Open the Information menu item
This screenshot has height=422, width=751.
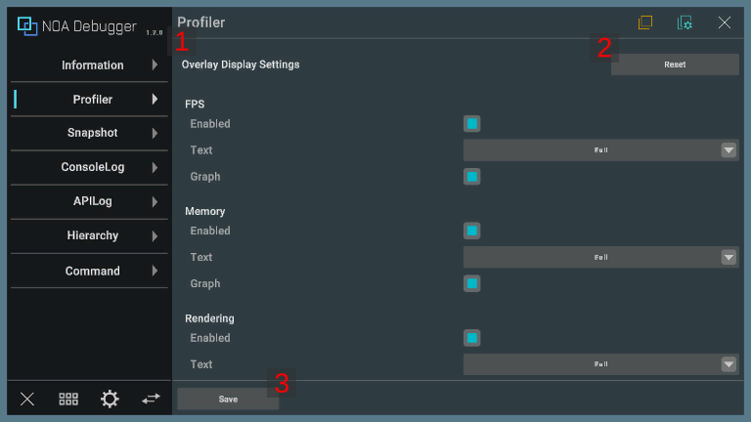tap(92, 65)
